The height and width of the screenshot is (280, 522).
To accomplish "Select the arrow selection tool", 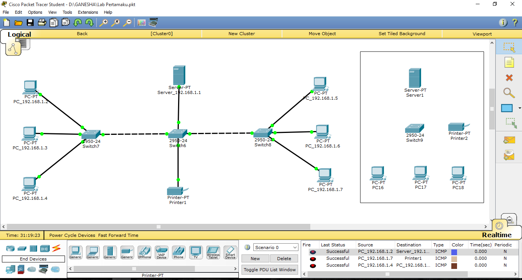I will 509,47.
